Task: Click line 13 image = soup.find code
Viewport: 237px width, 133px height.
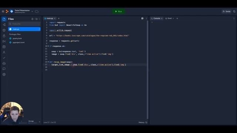Action: (82, 54)
